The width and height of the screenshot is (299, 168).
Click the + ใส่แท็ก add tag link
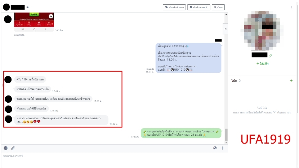click(262, 63)
